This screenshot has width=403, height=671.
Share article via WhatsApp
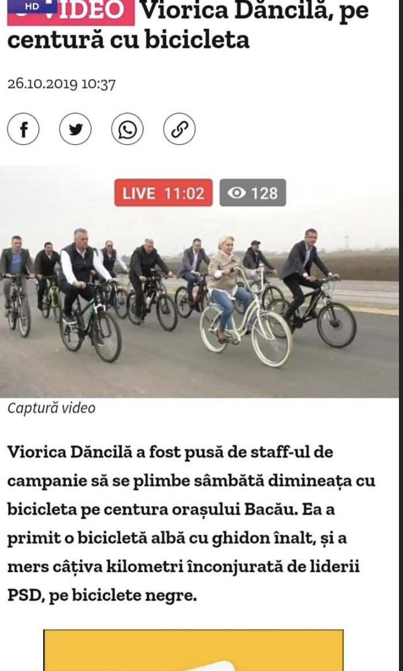pos(127,129)
